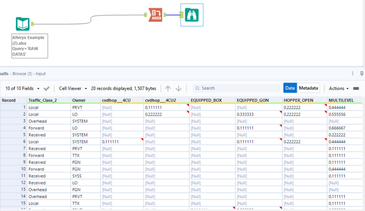Click the 000 number formatting button
This screenshot has height=211, width=365.
[x=356, y=88]
